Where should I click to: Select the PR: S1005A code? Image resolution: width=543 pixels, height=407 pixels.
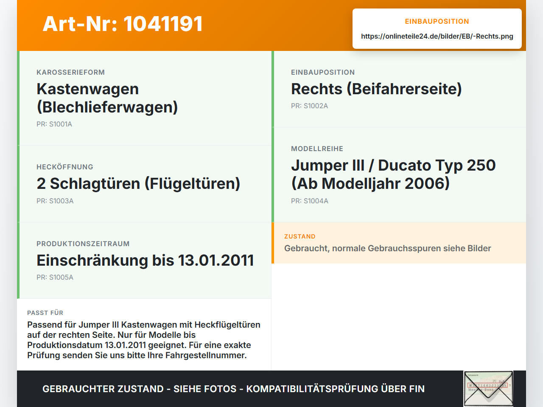(55, 278)
